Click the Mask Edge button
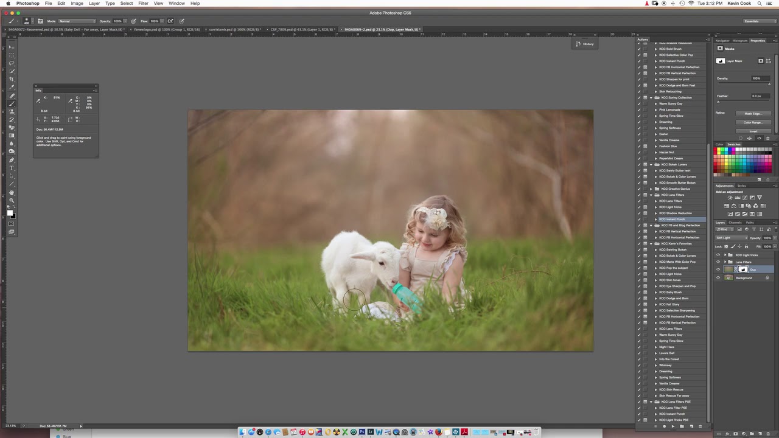 pos(753,114)
